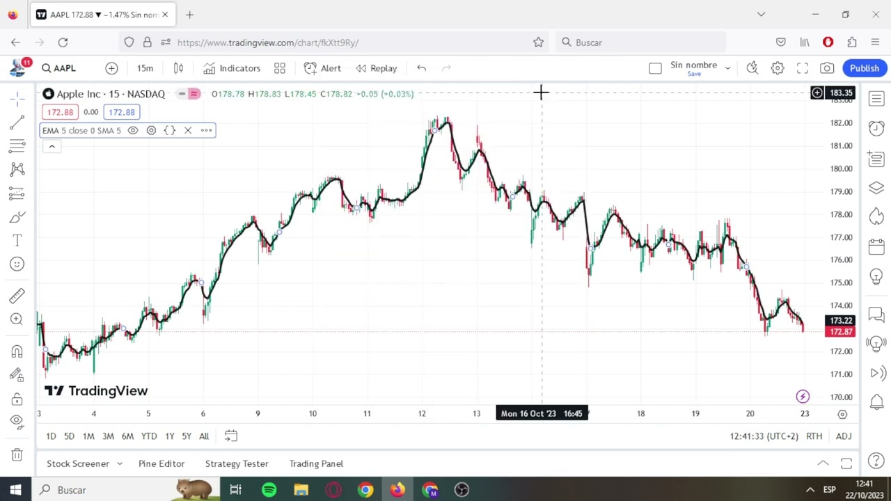This screenshot has height=501, width=891.
Task: View EMA indicator source code
Action: point(169,130)
